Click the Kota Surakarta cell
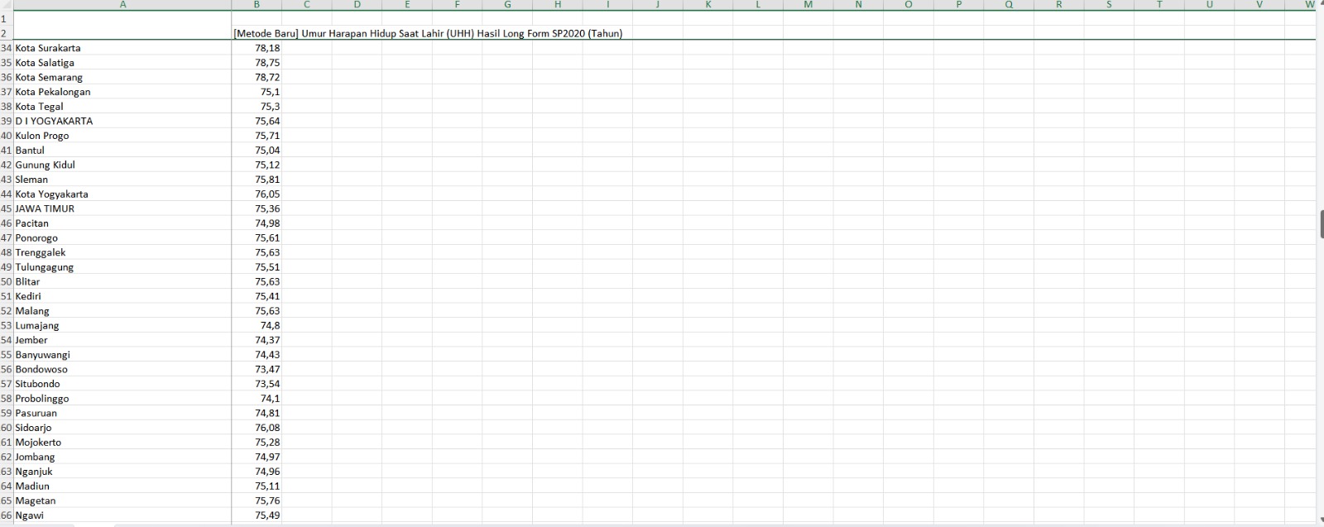Screen dimensions: 1324x527 [x=122, y=48]
